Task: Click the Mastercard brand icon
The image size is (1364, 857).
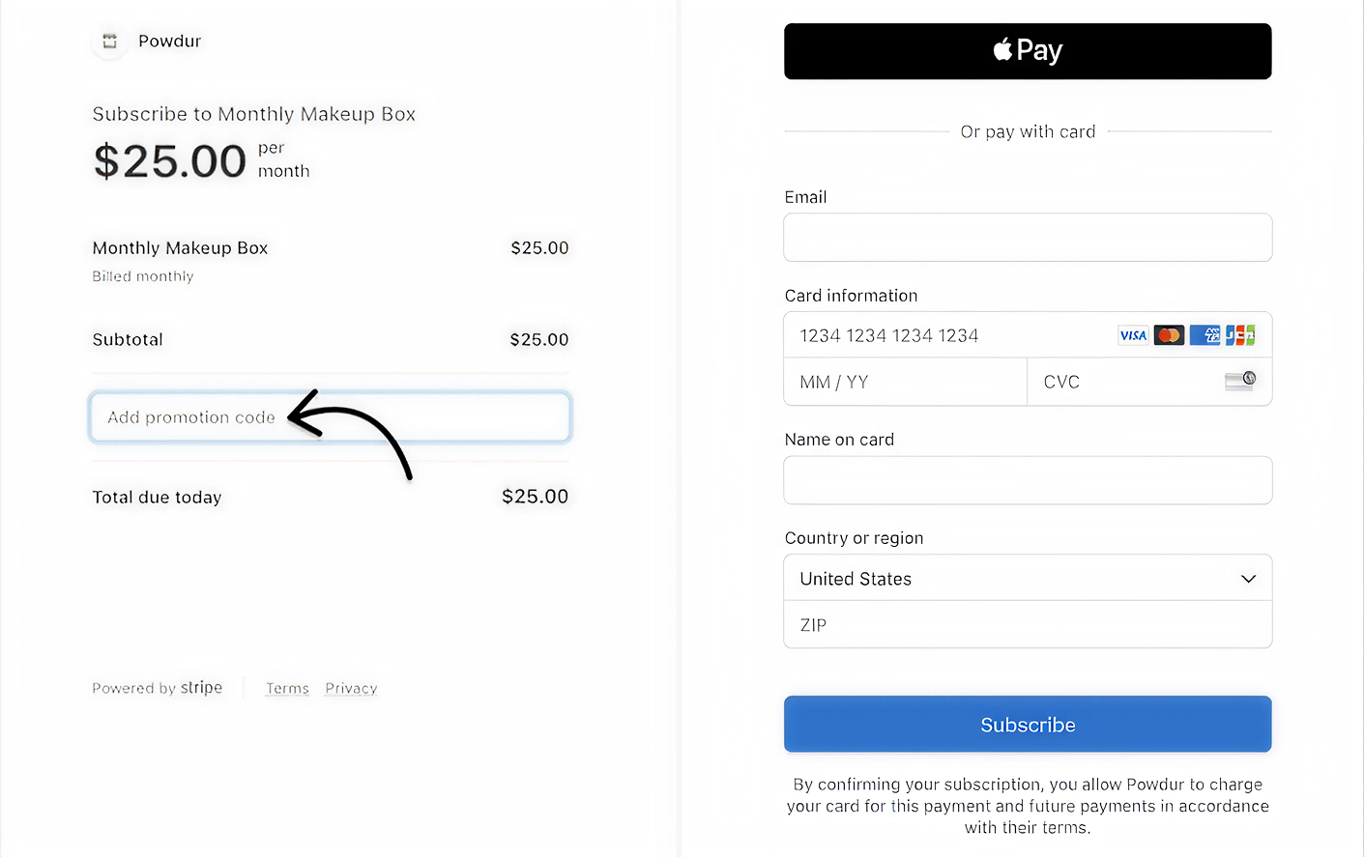Action: (x=1168, y=334)
